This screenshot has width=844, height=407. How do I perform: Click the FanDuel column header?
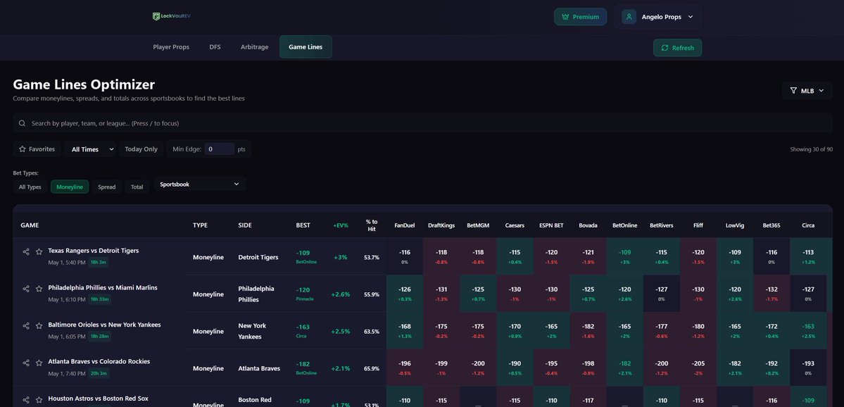coord(405,225)
